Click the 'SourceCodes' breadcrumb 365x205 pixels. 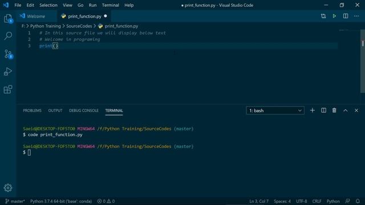pyautogui.click(x=79, y=26)
